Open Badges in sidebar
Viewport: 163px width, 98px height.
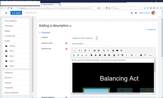[16, 31]
